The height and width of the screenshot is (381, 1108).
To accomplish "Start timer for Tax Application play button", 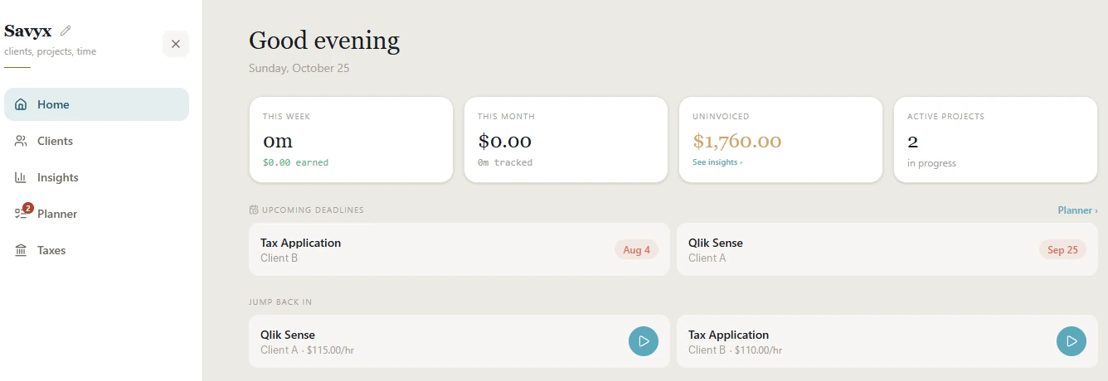I will (1072, 341).
